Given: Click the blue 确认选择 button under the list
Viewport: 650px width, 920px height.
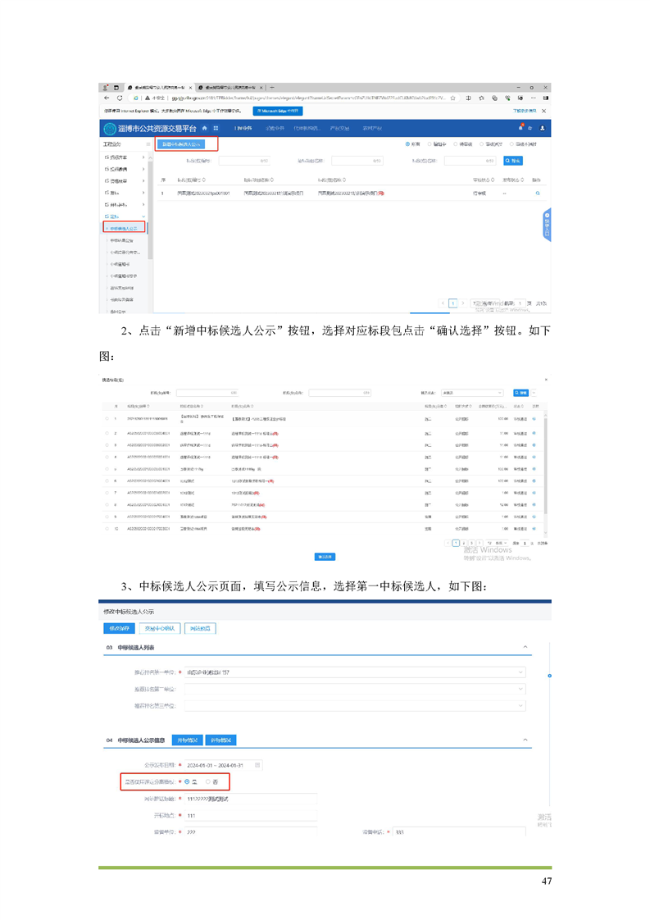Looking at the screenshot, I should [325, 557].
